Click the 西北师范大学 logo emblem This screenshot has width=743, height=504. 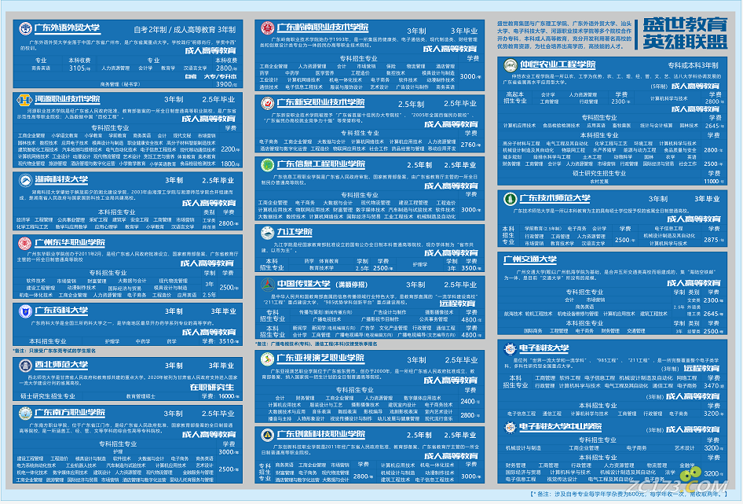pos(24,366)
